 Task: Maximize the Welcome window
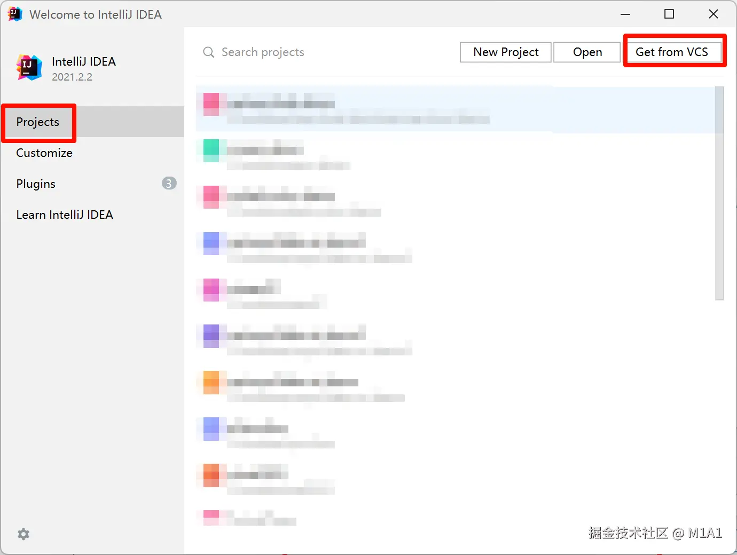pos(669,14)
